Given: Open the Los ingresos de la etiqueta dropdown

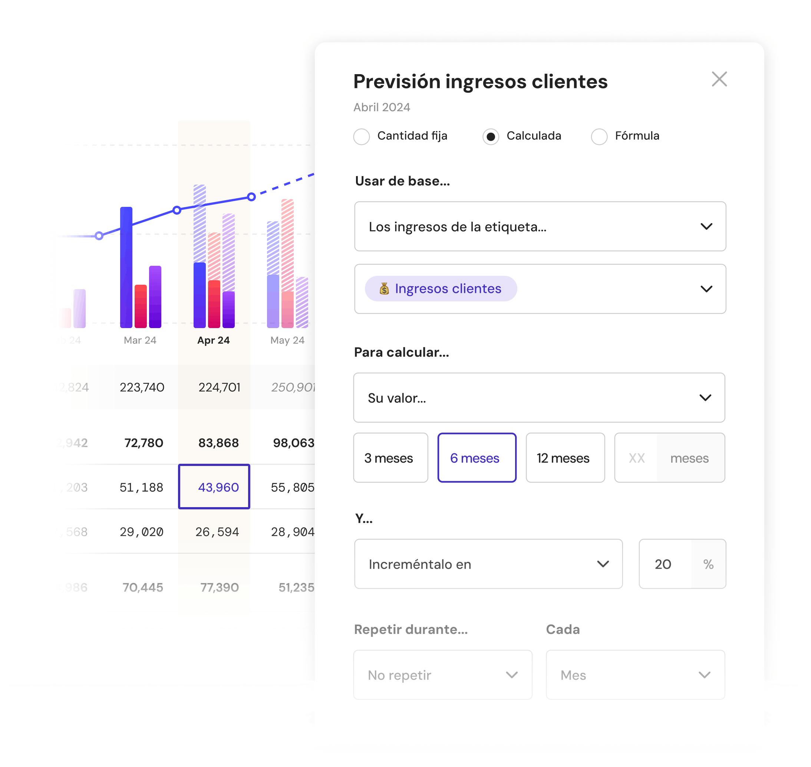Looking at the screenshot, I should tap(540, 226).
